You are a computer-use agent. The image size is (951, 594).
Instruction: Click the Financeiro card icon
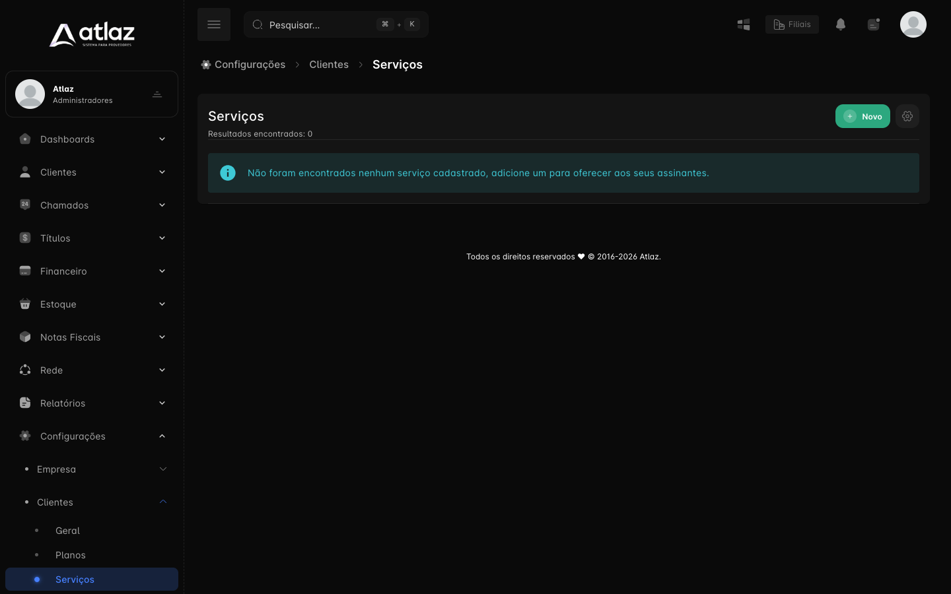(x=25, y=271)
